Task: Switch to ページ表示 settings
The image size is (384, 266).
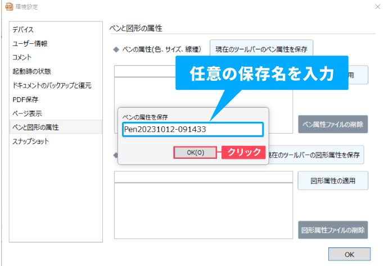Action: click(26, 113)
